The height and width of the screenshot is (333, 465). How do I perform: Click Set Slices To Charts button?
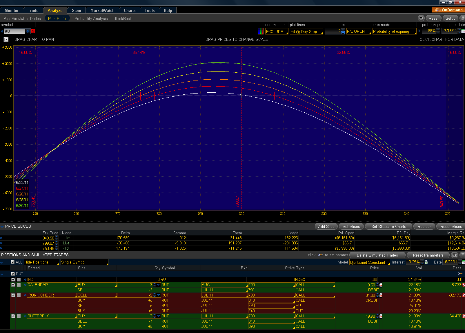388,226
